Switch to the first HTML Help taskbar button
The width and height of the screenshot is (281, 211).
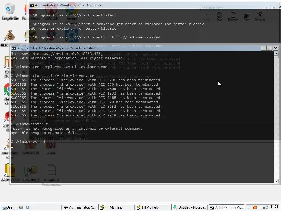coord(116,207)
